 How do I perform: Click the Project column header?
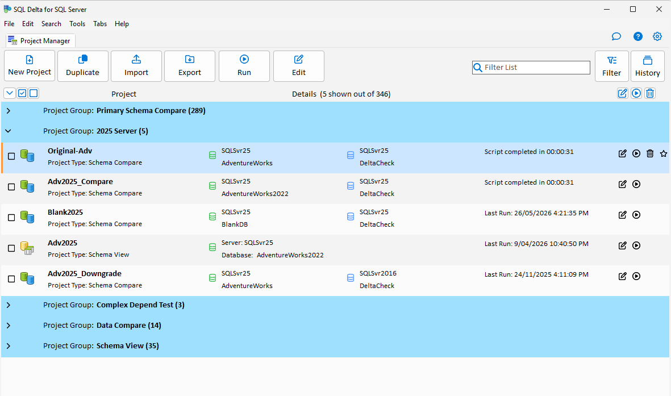[124, 94]
